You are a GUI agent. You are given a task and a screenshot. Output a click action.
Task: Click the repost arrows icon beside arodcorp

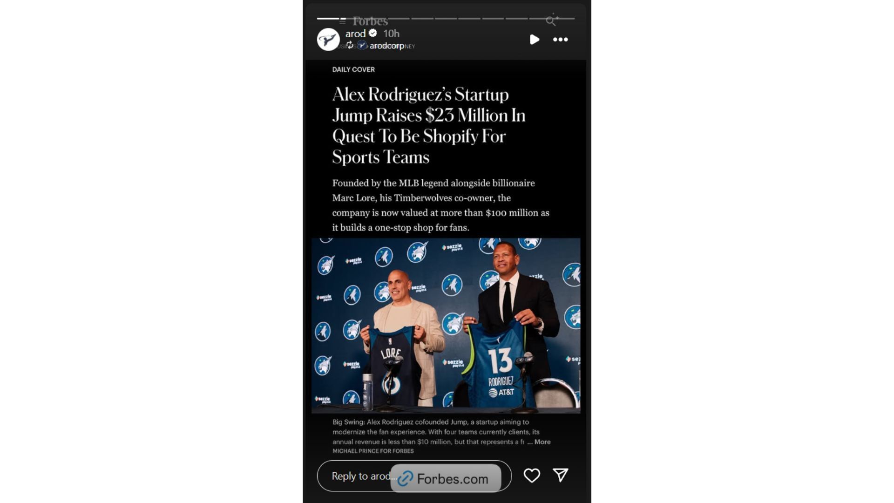[350, 45]
